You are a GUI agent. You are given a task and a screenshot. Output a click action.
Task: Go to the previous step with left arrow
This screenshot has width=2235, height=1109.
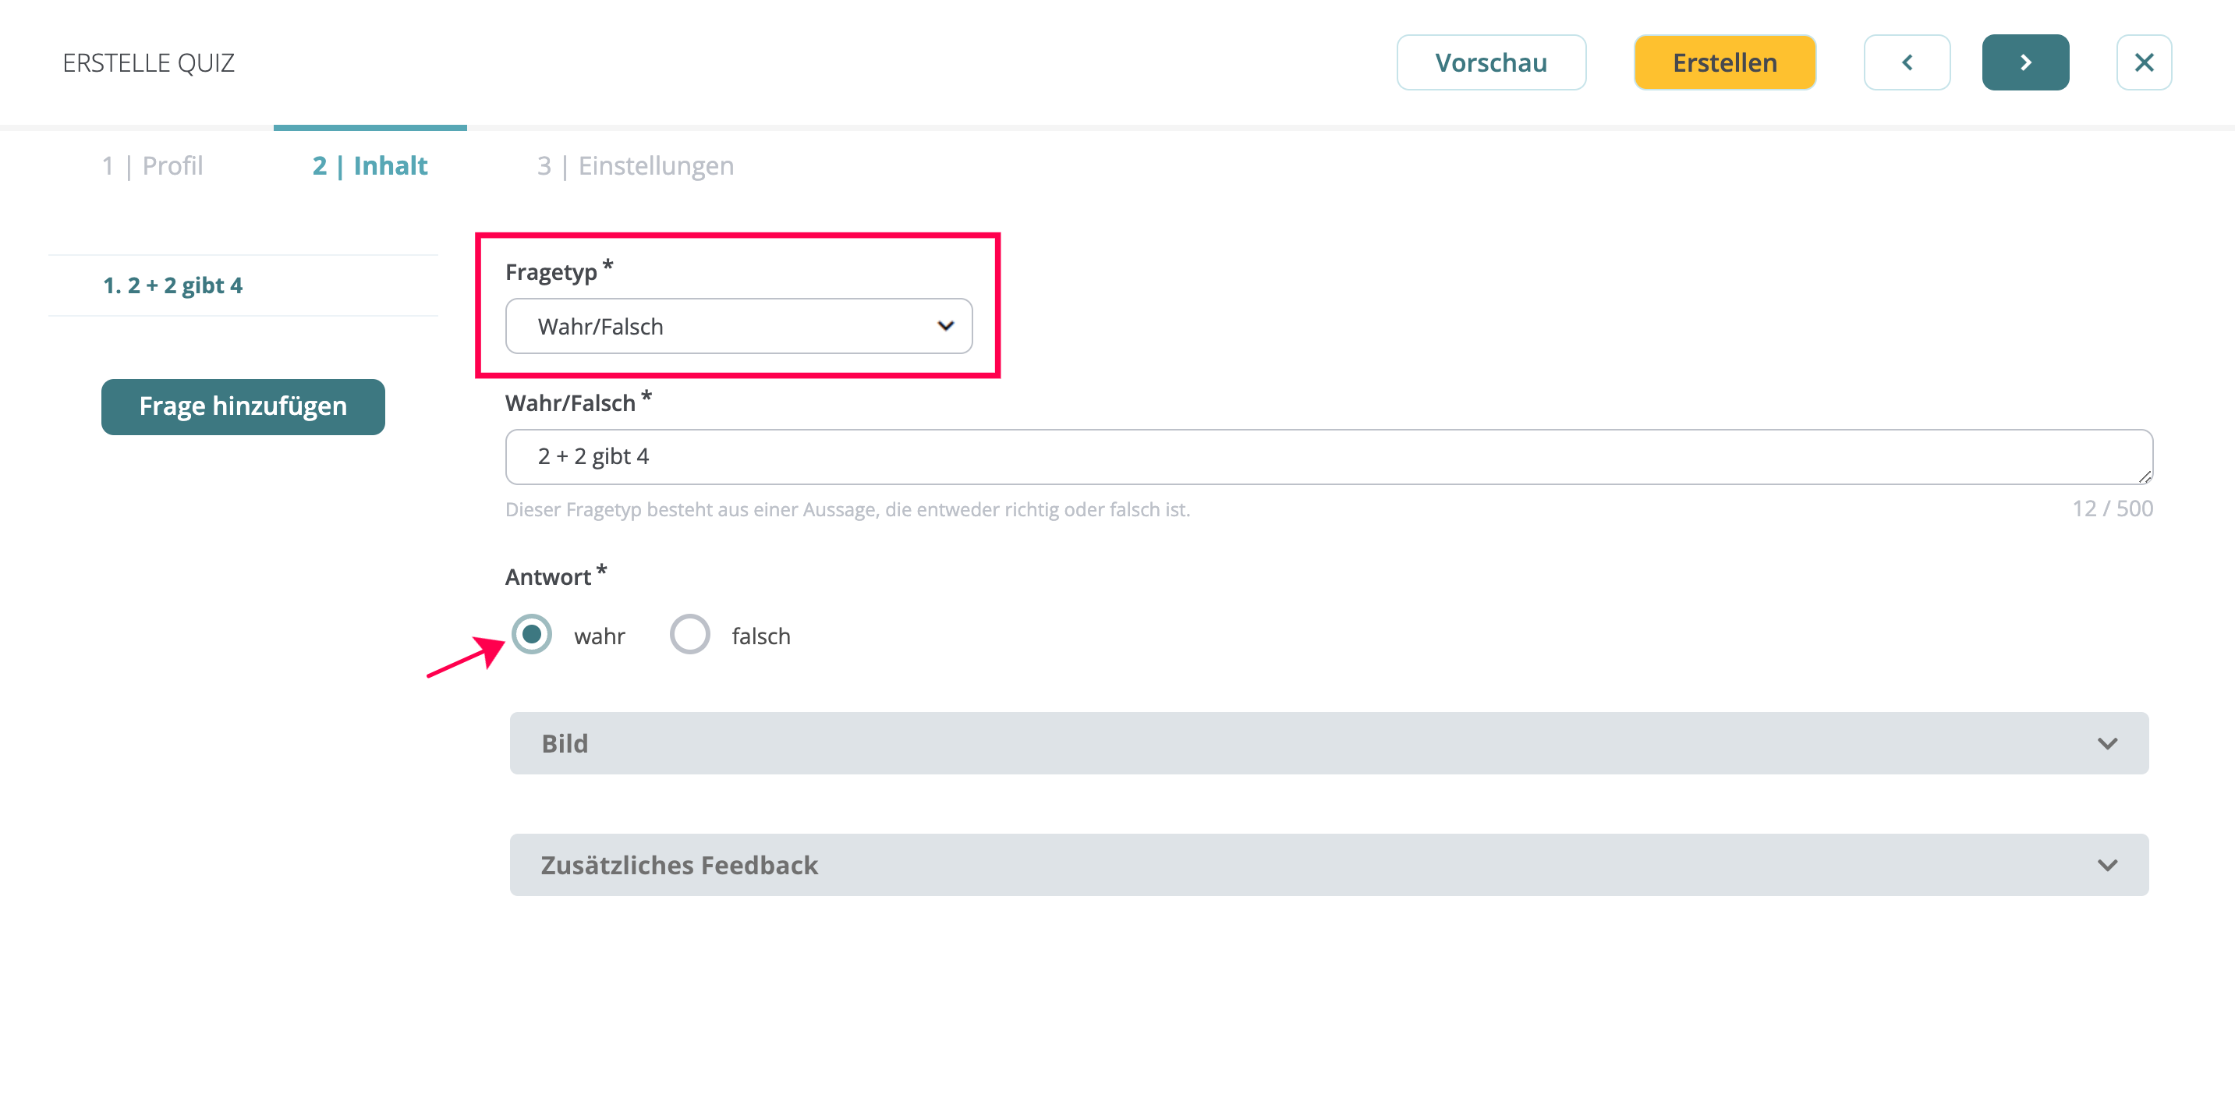tap(1907, 62)
